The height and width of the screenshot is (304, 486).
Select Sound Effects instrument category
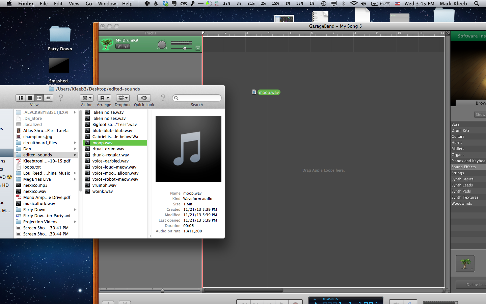(x=468, y=167)
